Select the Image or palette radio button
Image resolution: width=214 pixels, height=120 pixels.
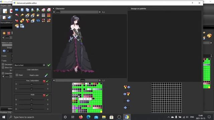(x=129, y=9)
